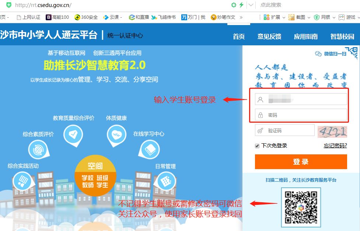Viewport: 360px width, 231px height.
Task: Click the QR code corner login toggle
Action: click(x=352, y=52)
